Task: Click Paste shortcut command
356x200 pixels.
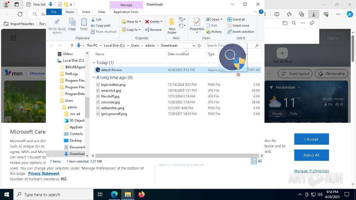Action: point(103,32)
